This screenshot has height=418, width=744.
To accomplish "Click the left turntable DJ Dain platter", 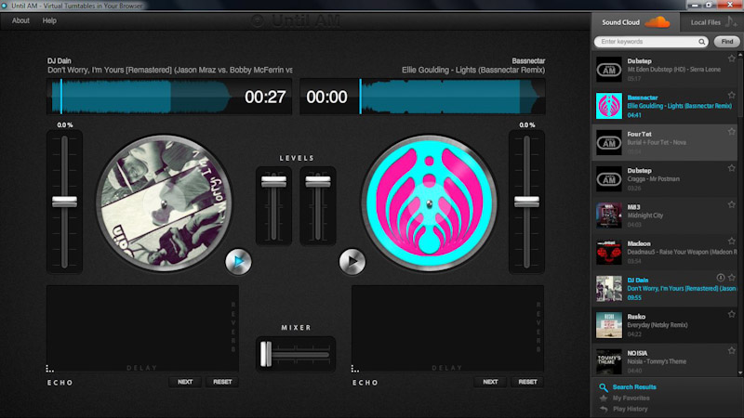I will pyautogui.click(x=164, y=203).
